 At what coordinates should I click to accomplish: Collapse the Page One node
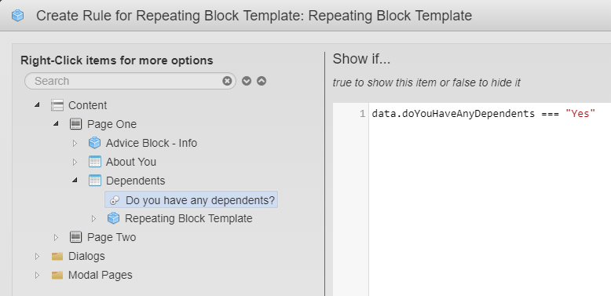tap(56, 123)
